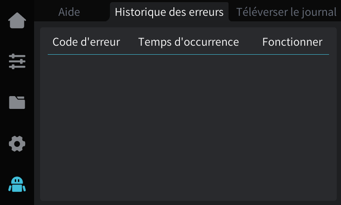The width and height of the screenshot is (341, 205).
Task: Select the blue robot assistant icon
Action: point(17,184)
